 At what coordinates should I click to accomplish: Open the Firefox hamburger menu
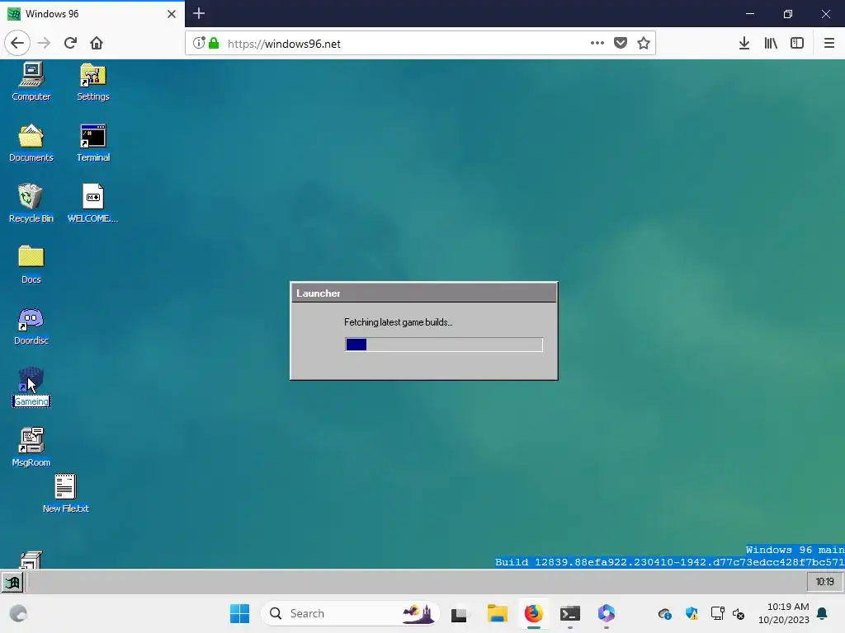[x=829, y=43]
